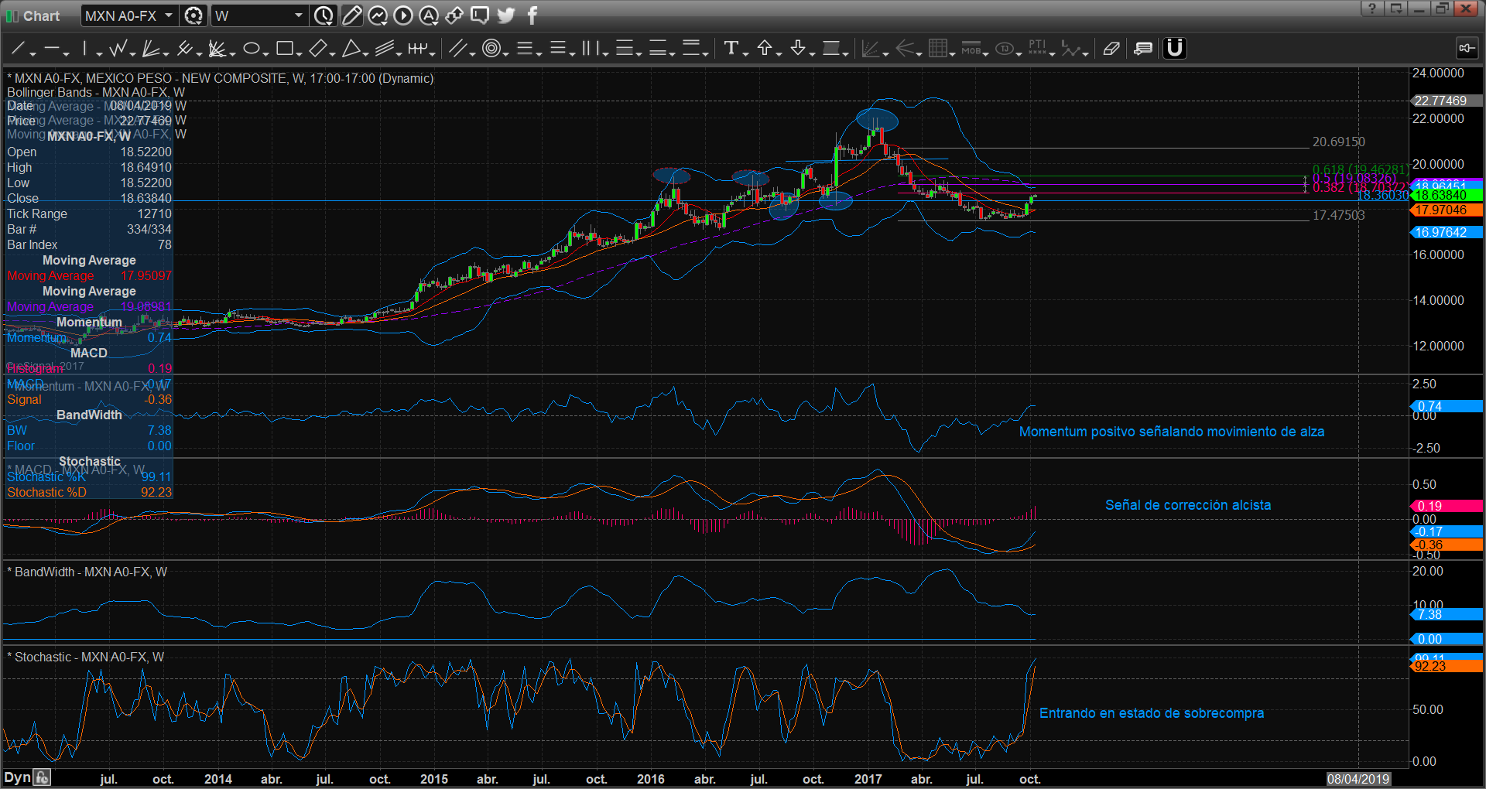1486x789 pixels.
Task: Click the 08/04/2019 date marker tag
Action: point(1358,779)
